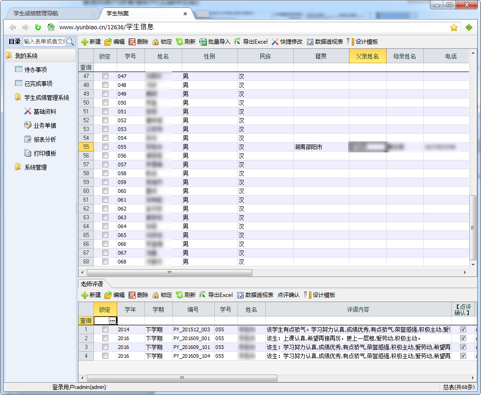This screenshot has height=395, width=481.
Task: Open the ellipsis picker in 锁定 query cell
Action: point(112,321)
